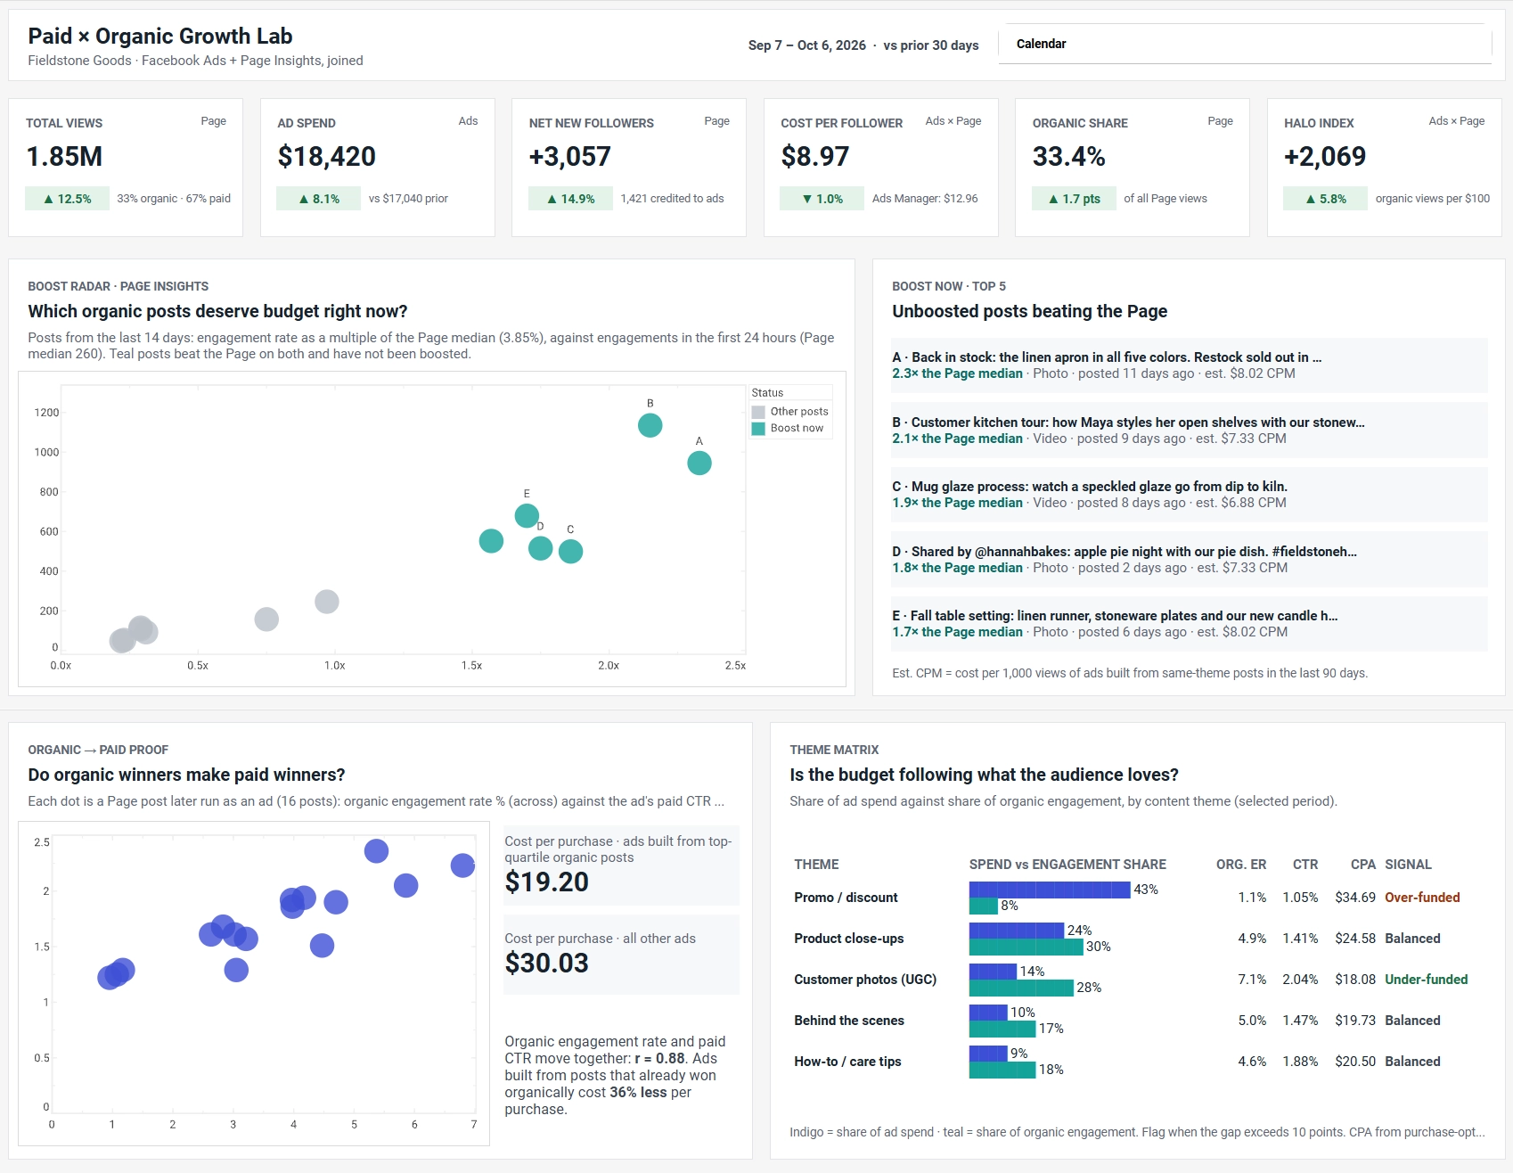
Task: Click the $18.08 CPA cell
Action: [1355, 980]
